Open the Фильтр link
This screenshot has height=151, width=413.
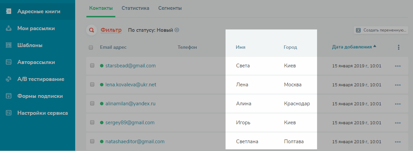(x=111, y=30)
